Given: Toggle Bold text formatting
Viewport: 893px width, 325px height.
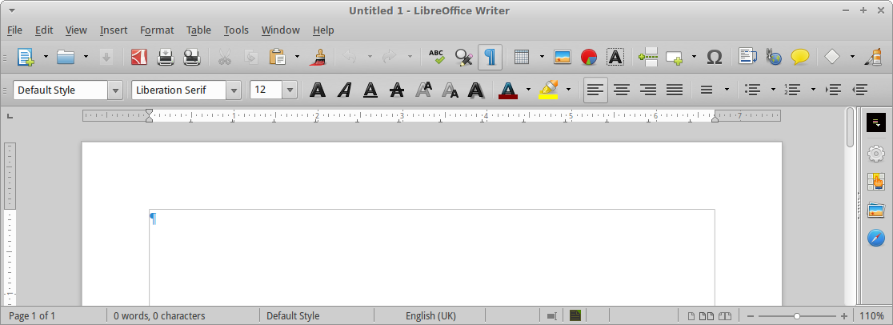Looking at the screenshot, I should (x=318, y=90).
